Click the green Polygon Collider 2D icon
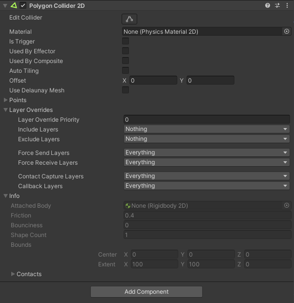Viewport: 294px width, 303px height. click(x=14, y=5)
